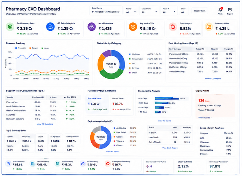242x176 pixels.
Task: Click the Clear Filters button
Action: pyautogui.click(x=200, y=11)
